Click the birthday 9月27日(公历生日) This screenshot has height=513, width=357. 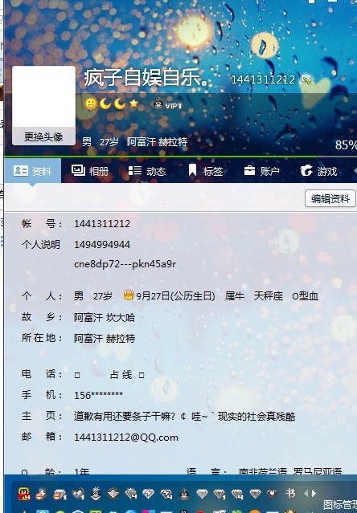(x=175, y=296)
